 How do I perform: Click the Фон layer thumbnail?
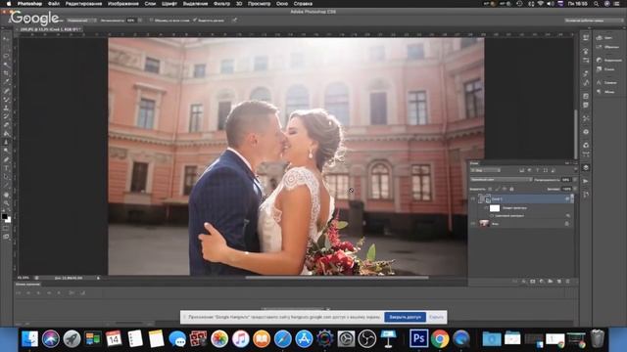pyautogui.click(x=484, y=224)
